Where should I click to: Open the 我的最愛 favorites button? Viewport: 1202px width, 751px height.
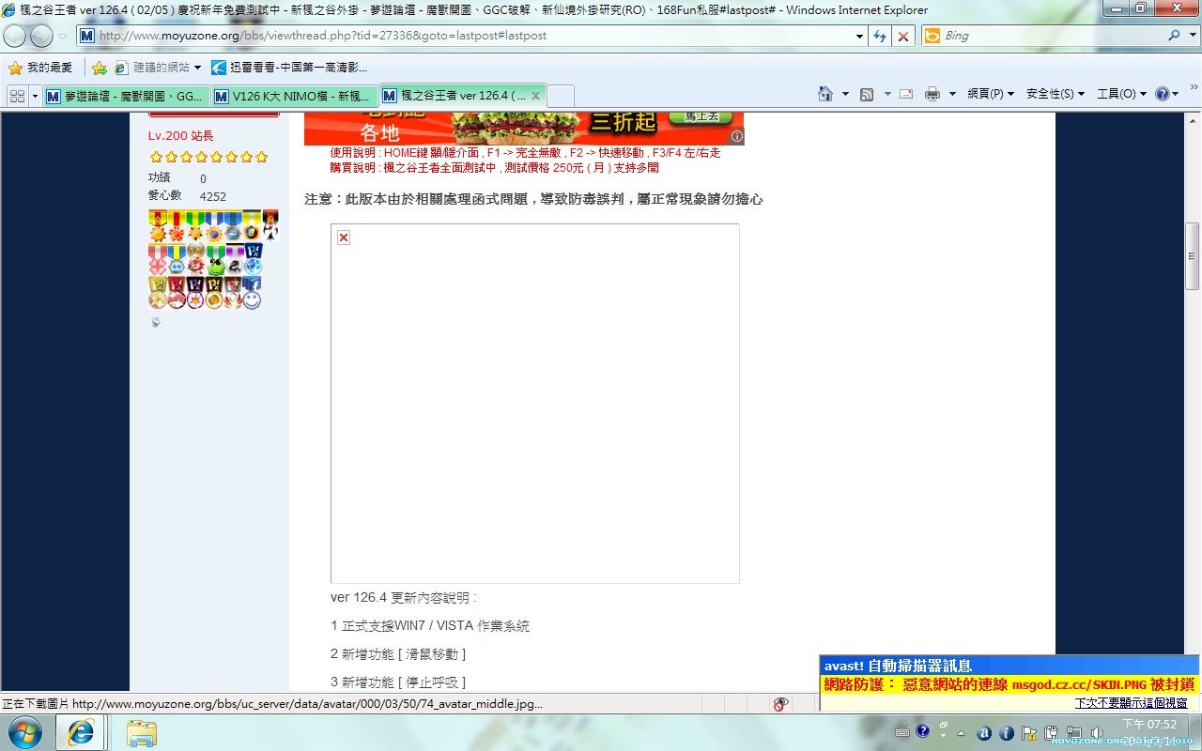point(40,68)
